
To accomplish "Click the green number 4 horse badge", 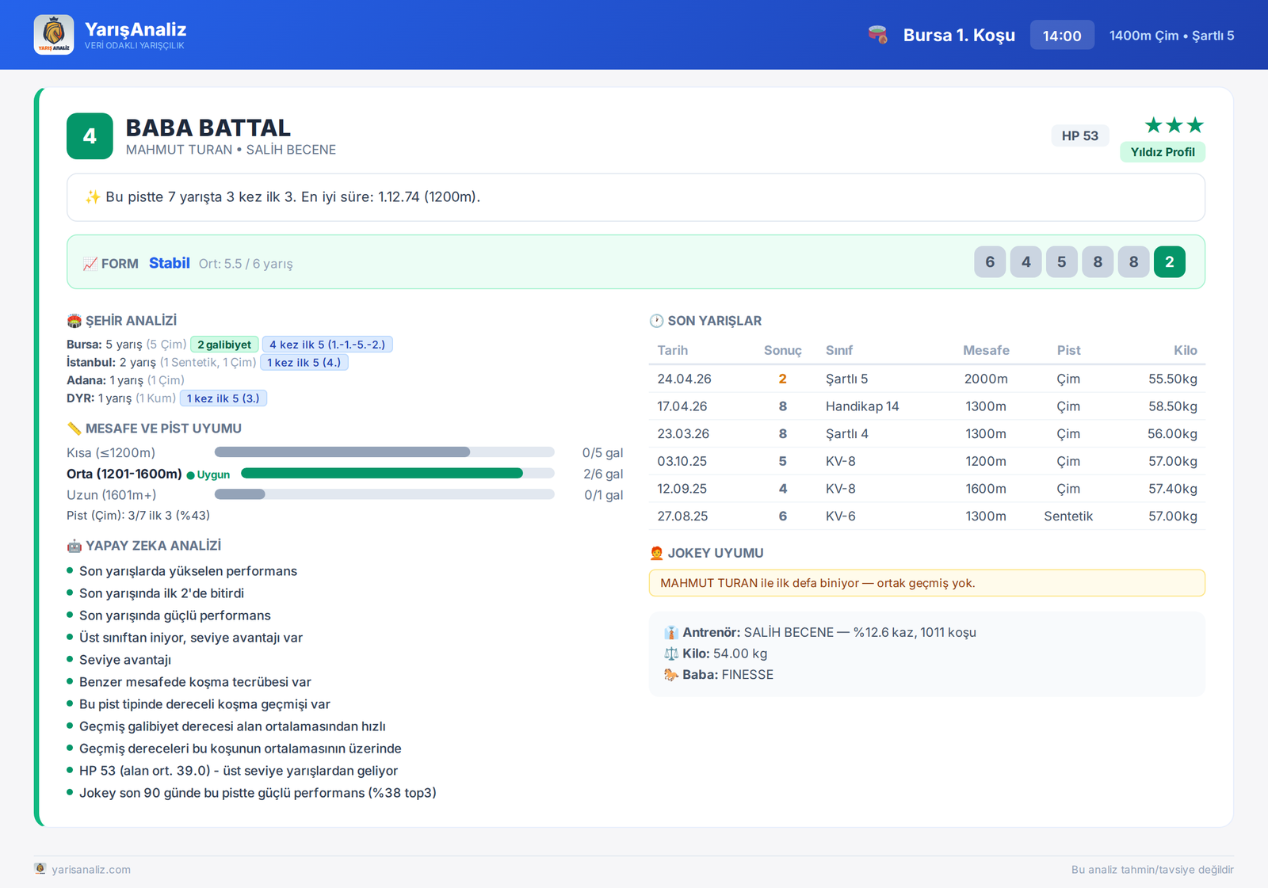I will click(90, 136).
